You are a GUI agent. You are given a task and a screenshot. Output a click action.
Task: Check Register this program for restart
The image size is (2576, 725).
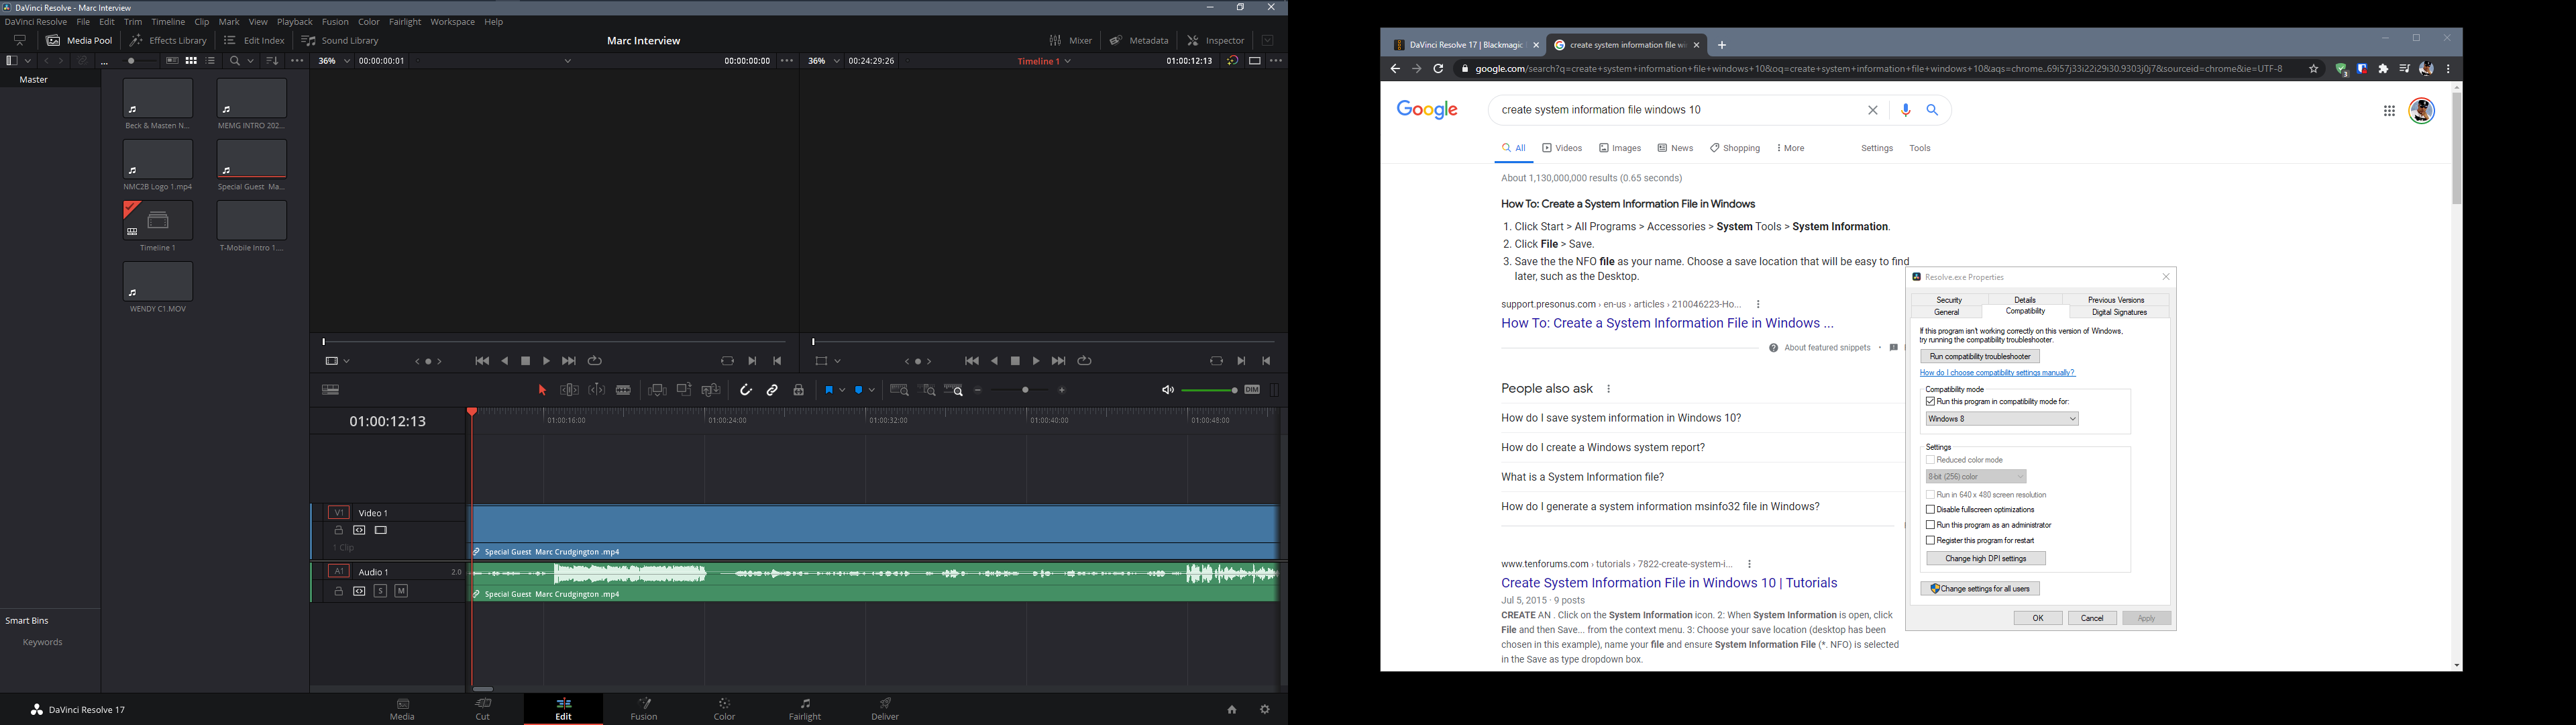1930,541
